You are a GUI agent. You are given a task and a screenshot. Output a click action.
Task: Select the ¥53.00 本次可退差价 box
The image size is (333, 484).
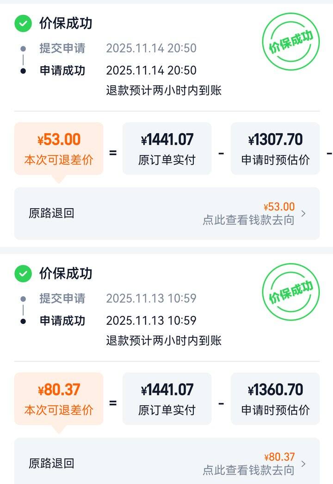[x=59, y=149]
